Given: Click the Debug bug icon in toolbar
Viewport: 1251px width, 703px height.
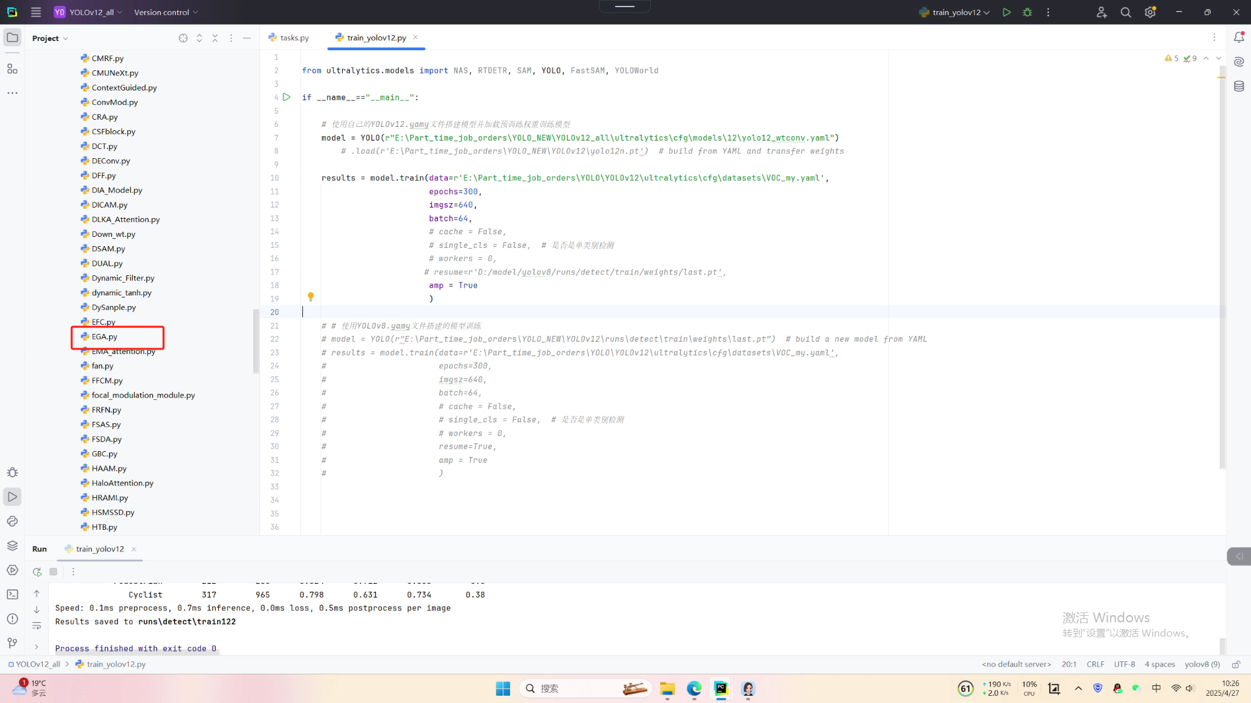Looking at the screenshot, I should coord(1028,12).
